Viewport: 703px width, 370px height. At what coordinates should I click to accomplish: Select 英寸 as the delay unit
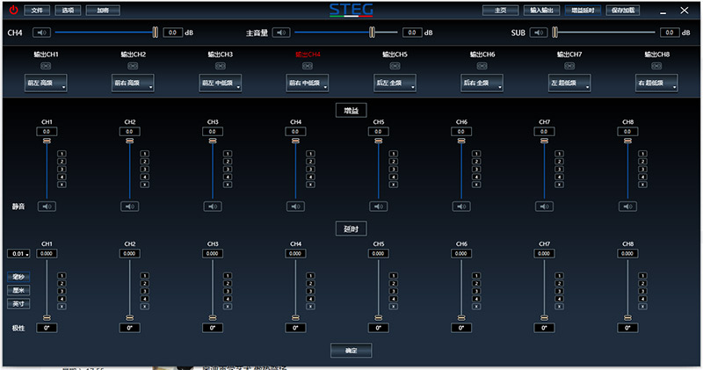tap(18, 303)
